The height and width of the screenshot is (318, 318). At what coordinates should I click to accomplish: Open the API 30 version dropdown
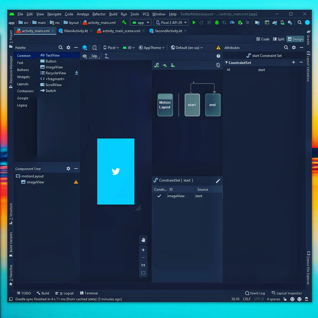click(129, 48)
